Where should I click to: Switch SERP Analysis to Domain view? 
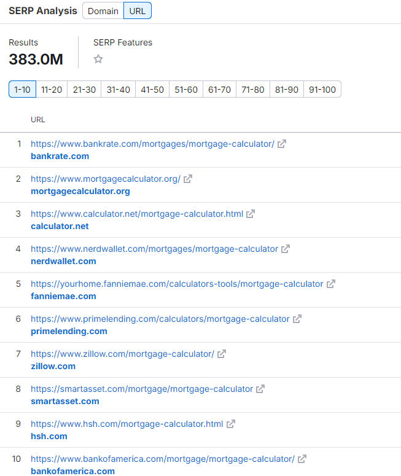coord(103,11)
